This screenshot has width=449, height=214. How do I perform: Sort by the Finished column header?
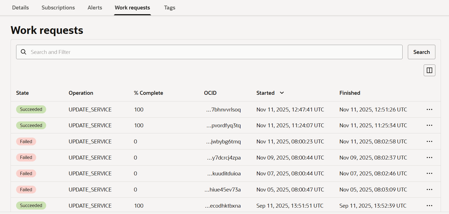point(349,93)
